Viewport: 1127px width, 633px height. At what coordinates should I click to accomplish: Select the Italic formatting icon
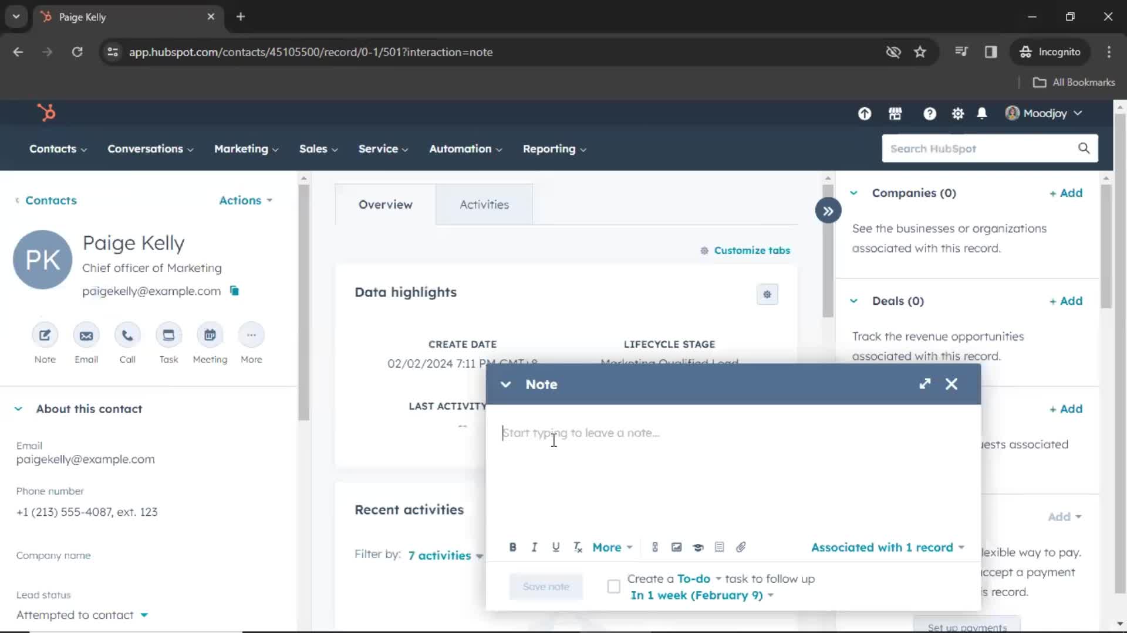coord(534,547)
